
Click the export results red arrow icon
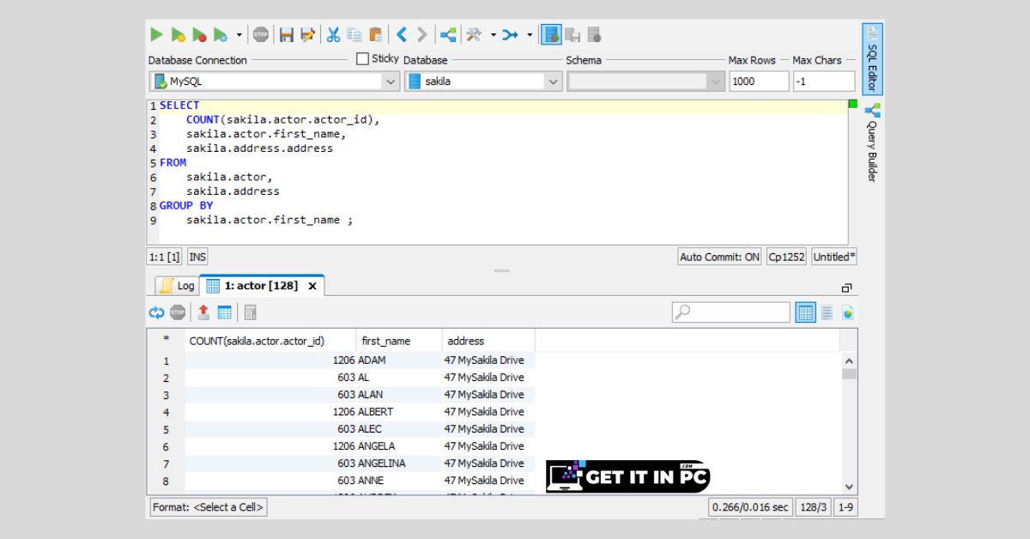point(203,312)
